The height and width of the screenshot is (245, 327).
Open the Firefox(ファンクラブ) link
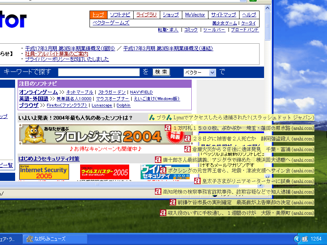pos(67,105)
